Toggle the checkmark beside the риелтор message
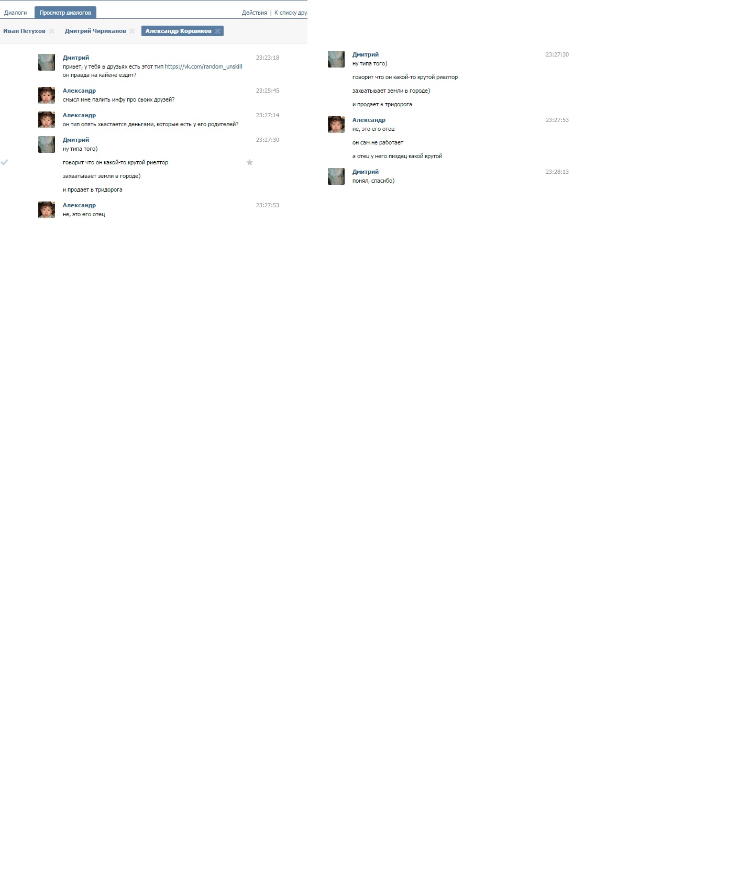The height and width of the screenshot is (871, 750). (x=5, y=162)
